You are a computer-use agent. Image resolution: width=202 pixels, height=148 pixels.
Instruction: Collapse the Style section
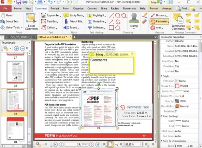tap(161, 76)
